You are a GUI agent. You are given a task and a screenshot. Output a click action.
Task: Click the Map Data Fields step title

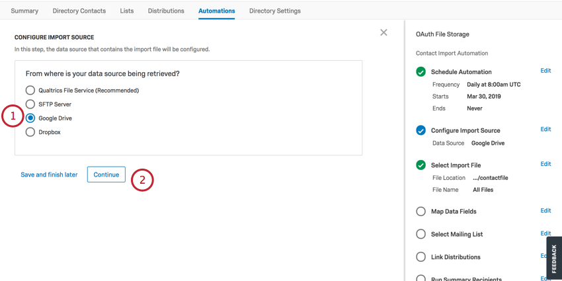454,212
